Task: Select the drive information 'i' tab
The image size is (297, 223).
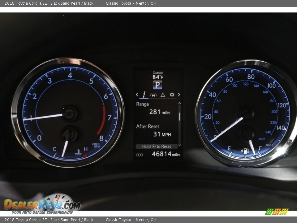Action: [144, 95]
